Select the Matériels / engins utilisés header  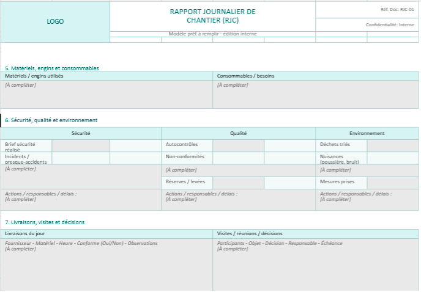(x=107, y=76)
